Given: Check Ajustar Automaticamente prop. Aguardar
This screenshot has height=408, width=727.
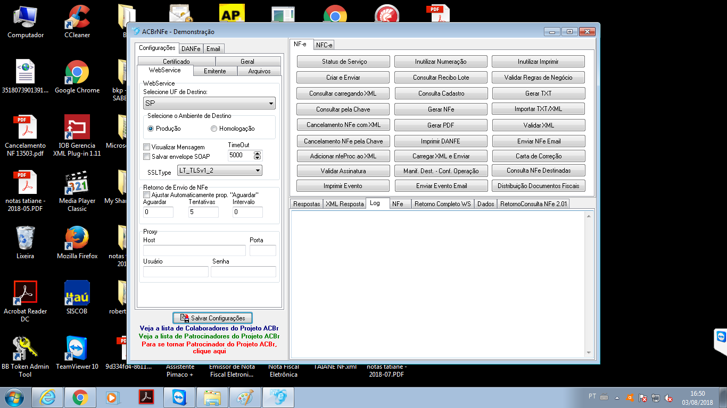Looking at the screenshot, I should point(147,195).
